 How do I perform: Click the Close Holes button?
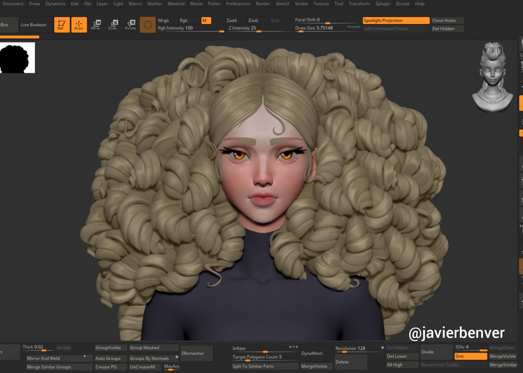tap(448, 20)
